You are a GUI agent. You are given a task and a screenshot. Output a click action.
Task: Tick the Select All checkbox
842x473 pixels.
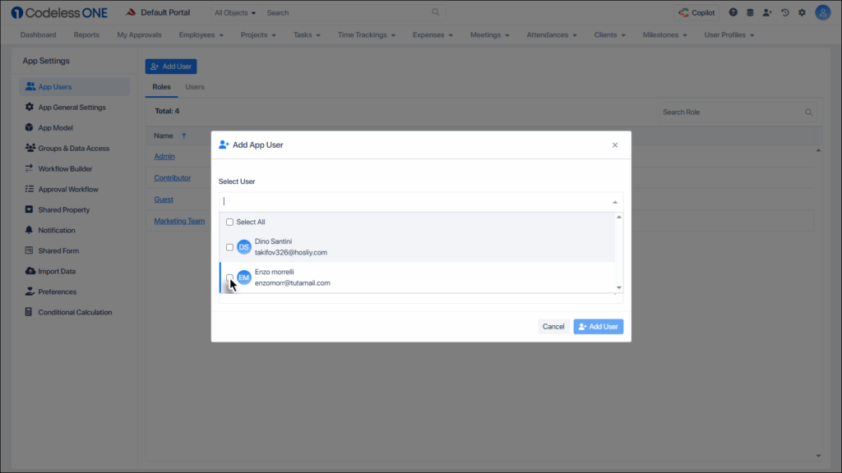230,222
